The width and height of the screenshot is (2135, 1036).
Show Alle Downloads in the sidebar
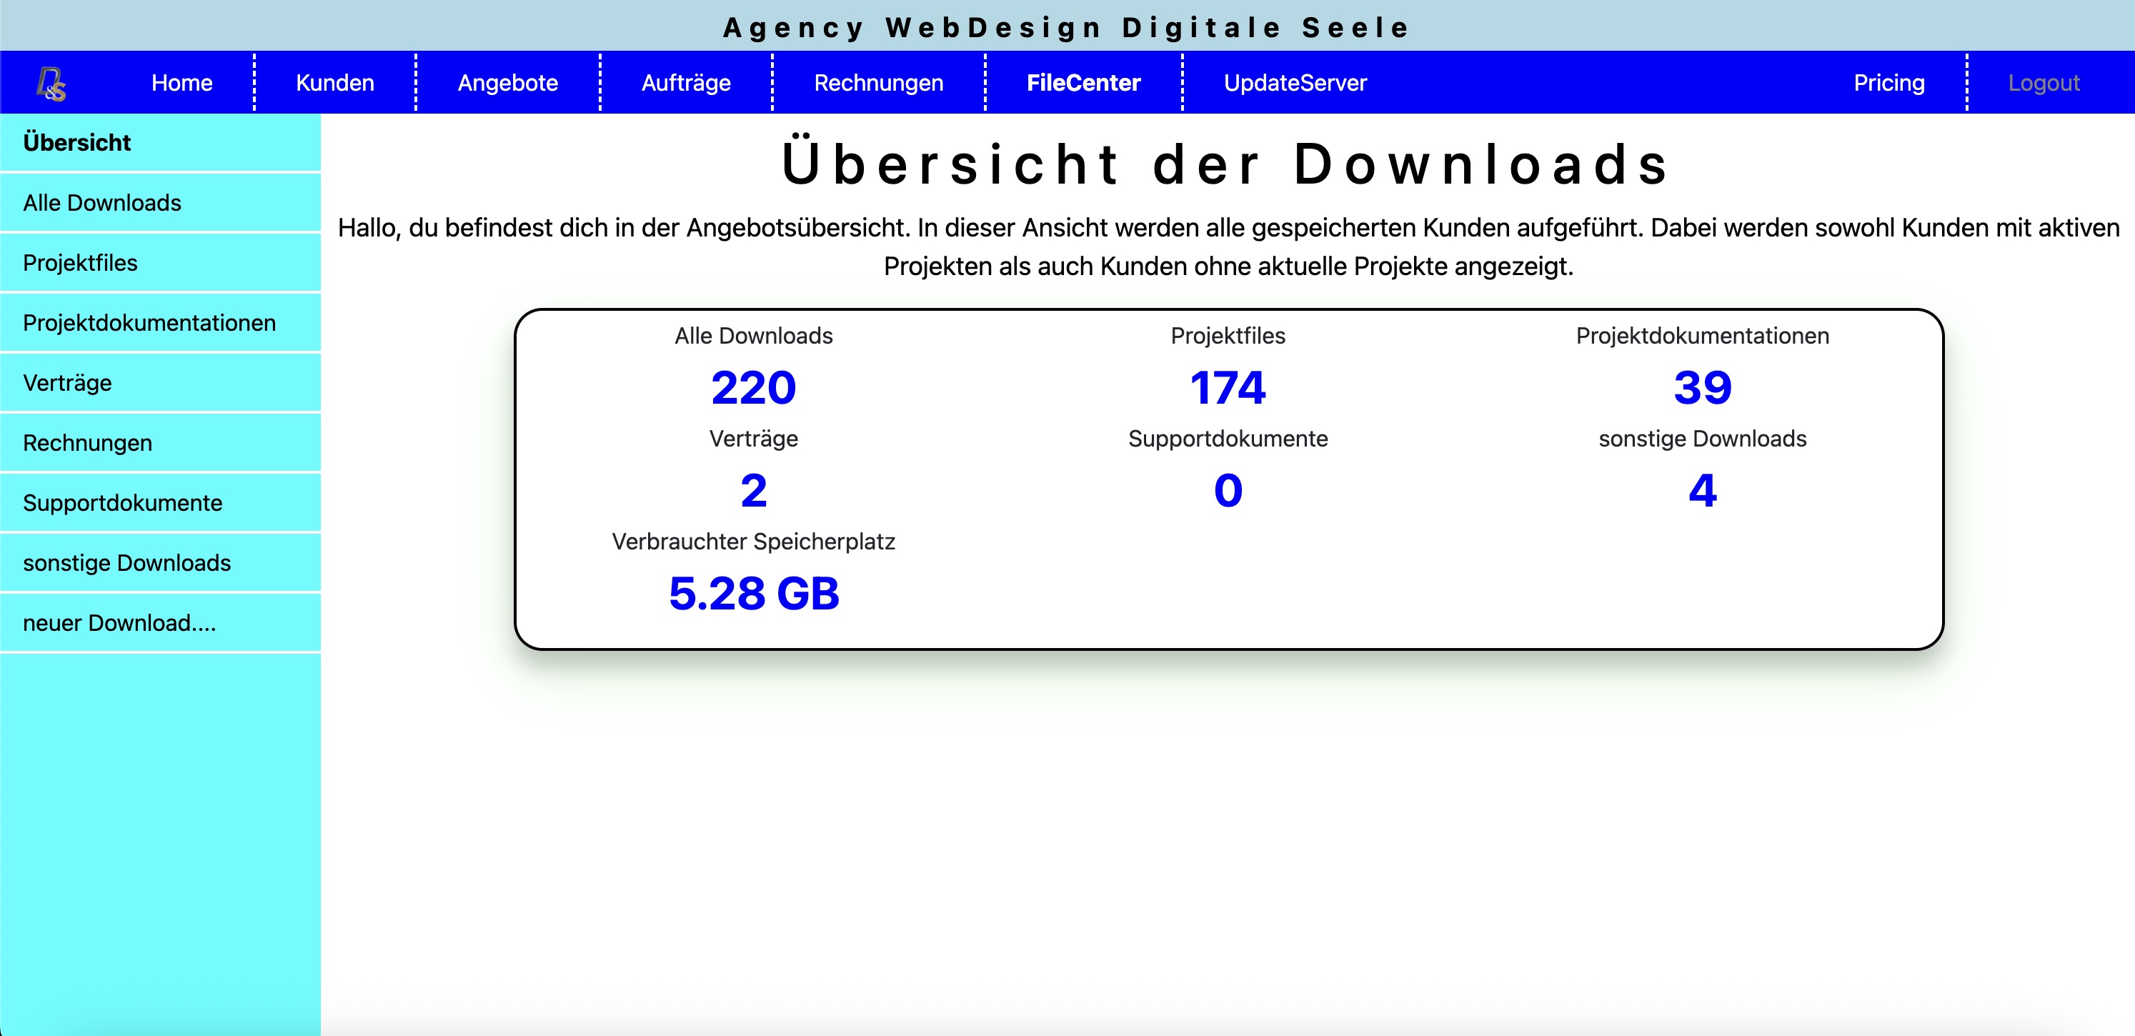102,202
